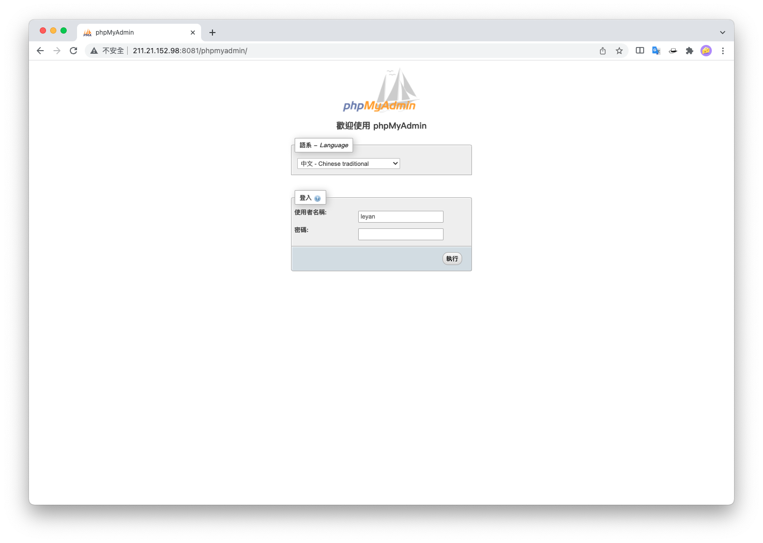This screenshot has width=763, height=543.
Task: Click the yellow macOS minimize button
Action: [53, 30]
